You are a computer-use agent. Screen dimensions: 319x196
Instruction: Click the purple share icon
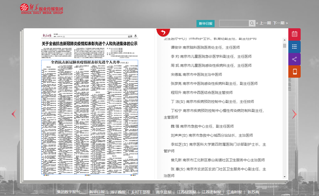(294, 59)
